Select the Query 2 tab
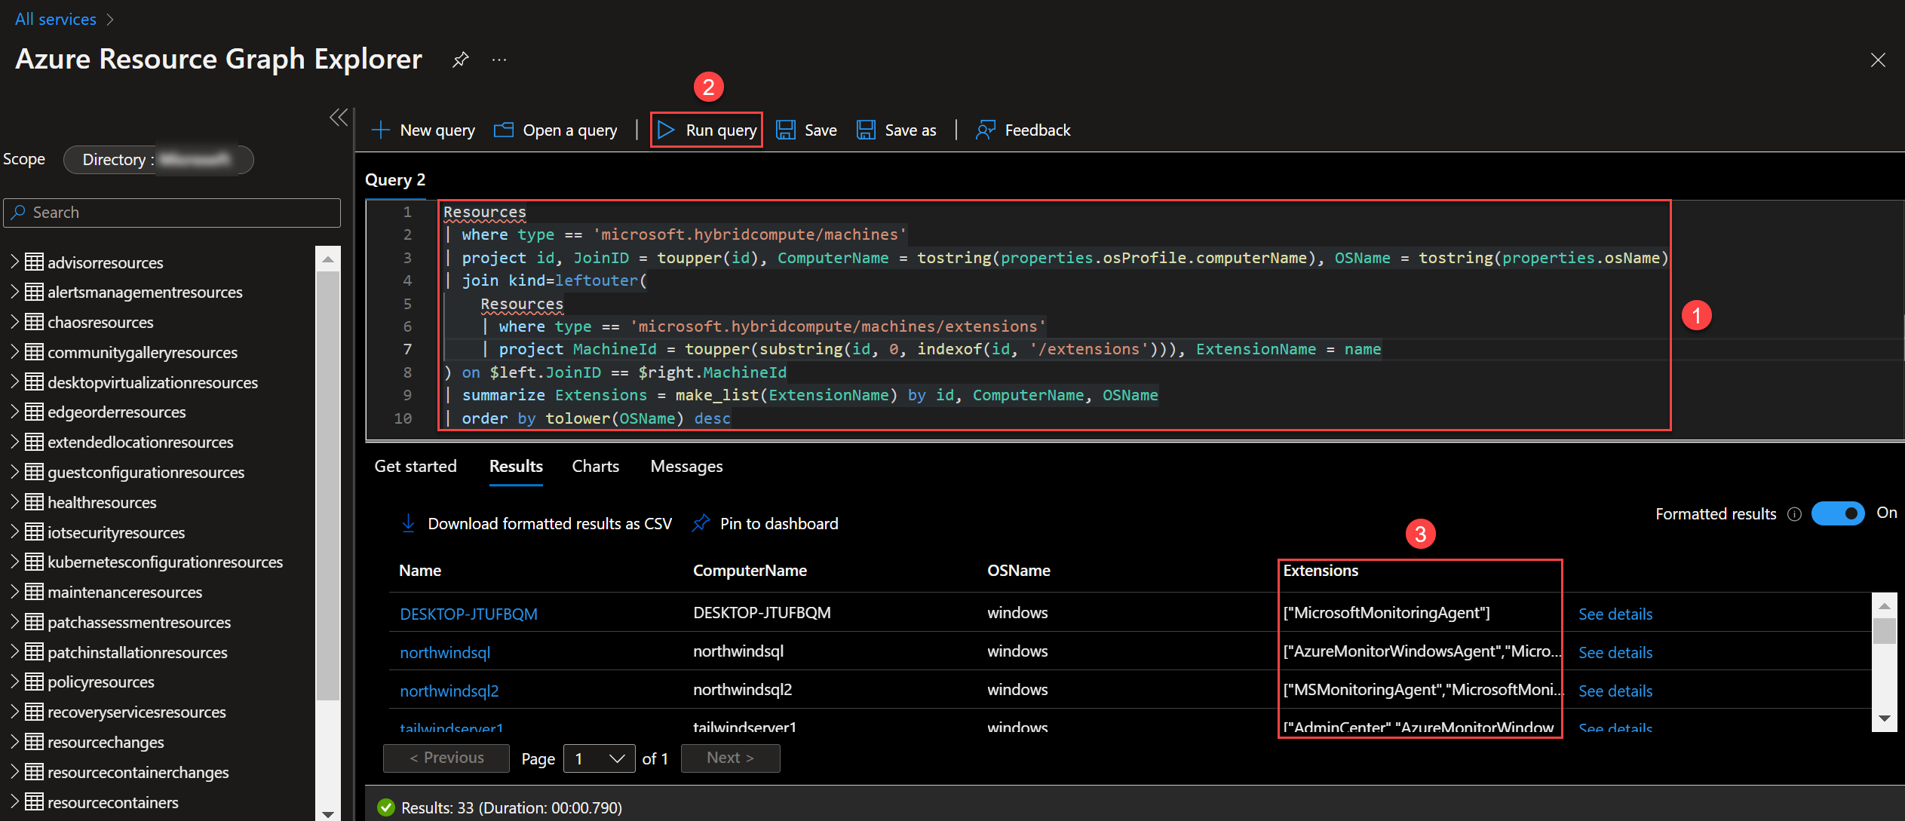Viewport: 1905px width, 821px height. (395, 180)
